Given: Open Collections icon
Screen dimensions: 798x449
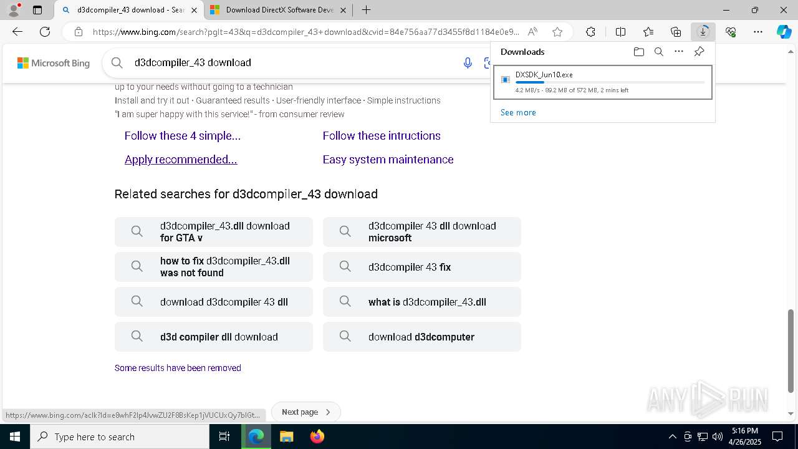Looking at the screenshot, I should click(x=676, y=32).
